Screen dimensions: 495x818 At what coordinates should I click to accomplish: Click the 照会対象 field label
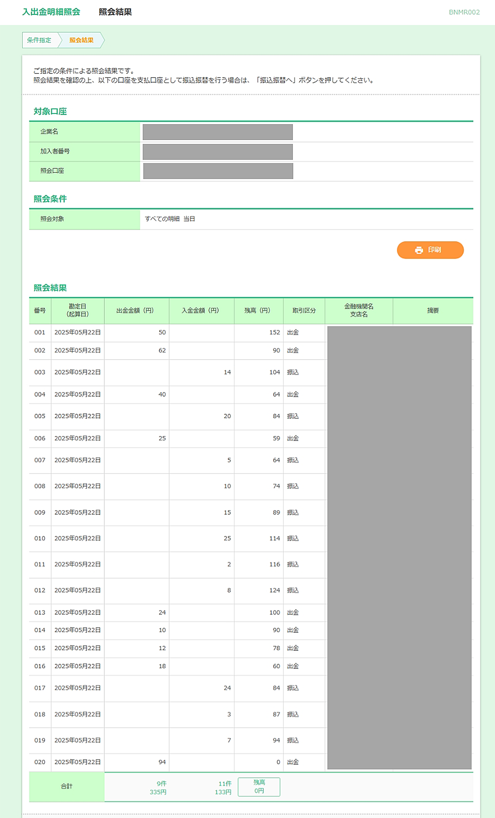coord(52,219)
